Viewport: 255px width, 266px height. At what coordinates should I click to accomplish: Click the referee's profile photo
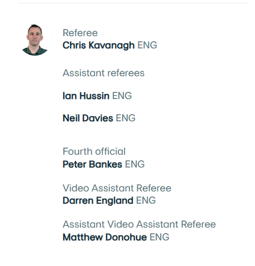(35, 39)
